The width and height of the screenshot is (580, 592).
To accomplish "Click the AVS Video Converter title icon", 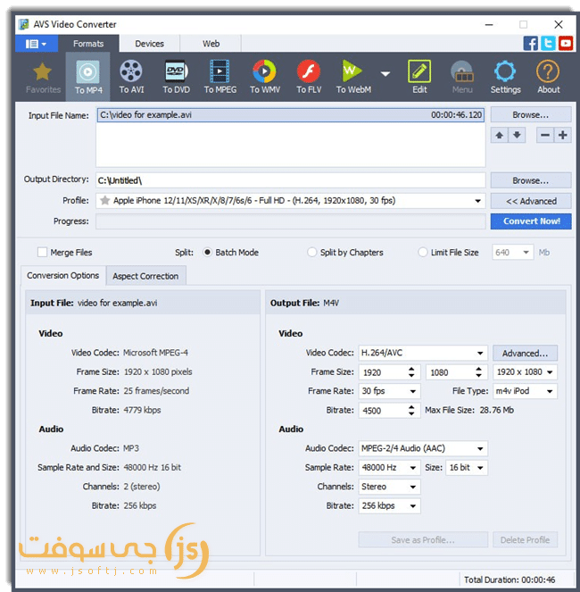I will [24, 24].
